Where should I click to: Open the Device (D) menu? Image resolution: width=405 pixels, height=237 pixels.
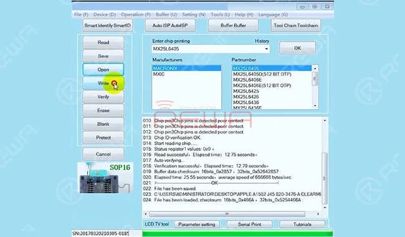click(x=105, y=14)
